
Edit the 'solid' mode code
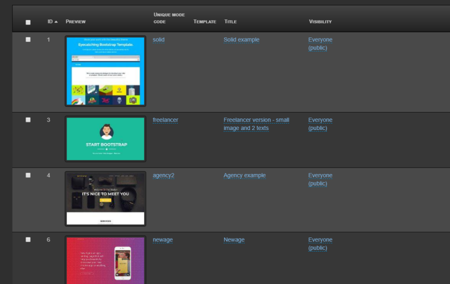(x=158, y=39)
